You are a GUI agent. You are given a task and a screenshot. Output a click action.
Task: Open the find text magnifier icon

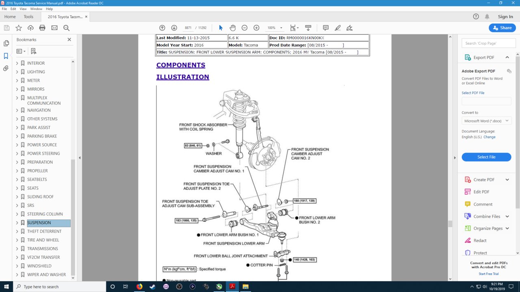[x=66, y=28]
